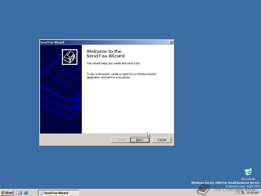Click the 'Welcome to the Send Fax Wizard' heading
Viewport: 261px width, 196px height.
(x=105, y=54)
